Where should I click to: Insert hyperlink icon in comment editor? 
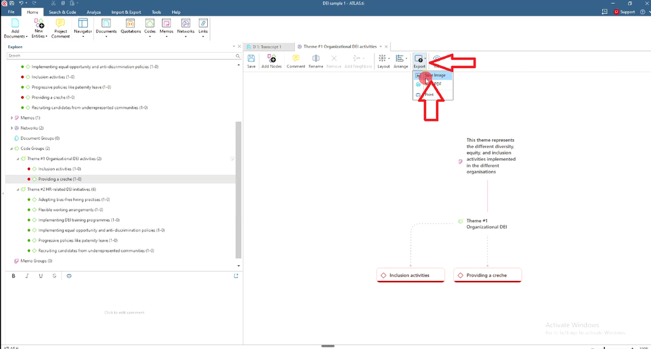coord(69,276)
